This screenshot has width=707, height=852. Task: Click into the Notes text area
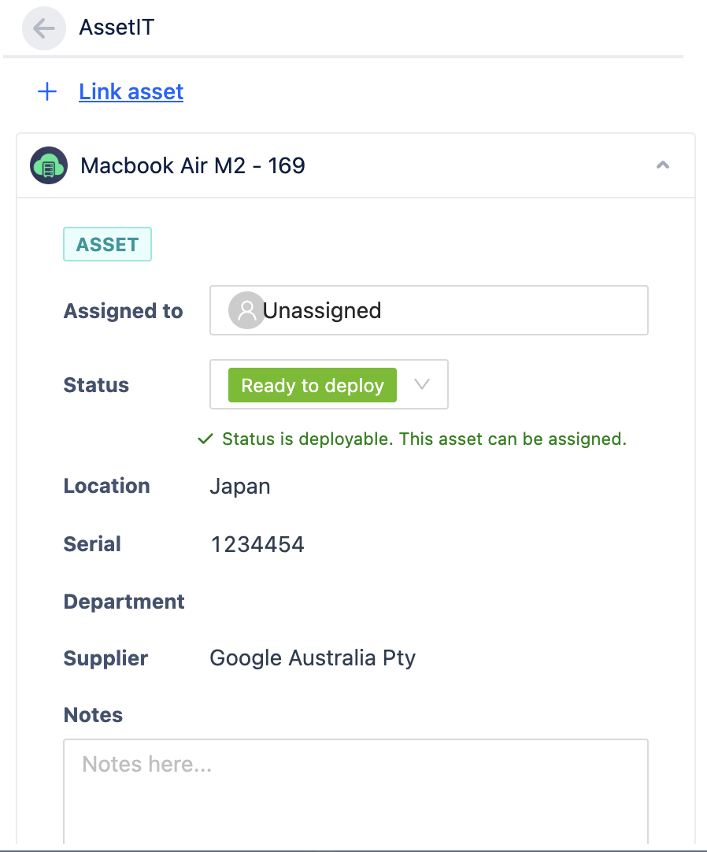(x=355, y=791)
